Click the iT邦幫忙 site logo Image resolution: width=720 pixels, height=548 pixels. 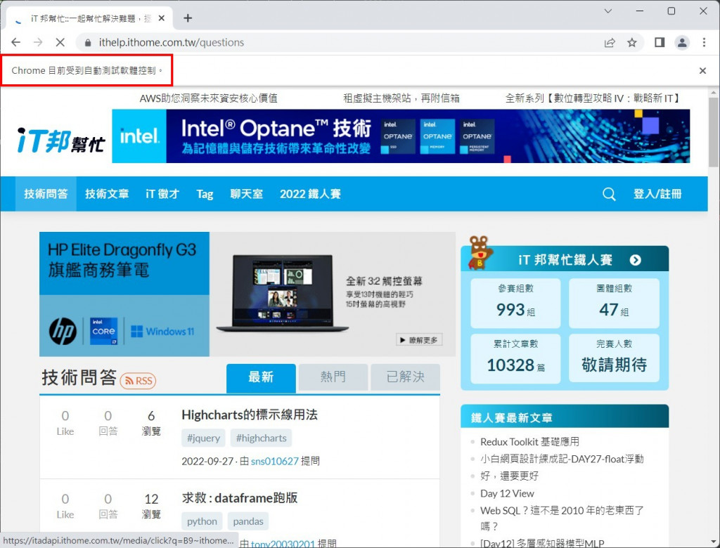click(x=61, y=140)
